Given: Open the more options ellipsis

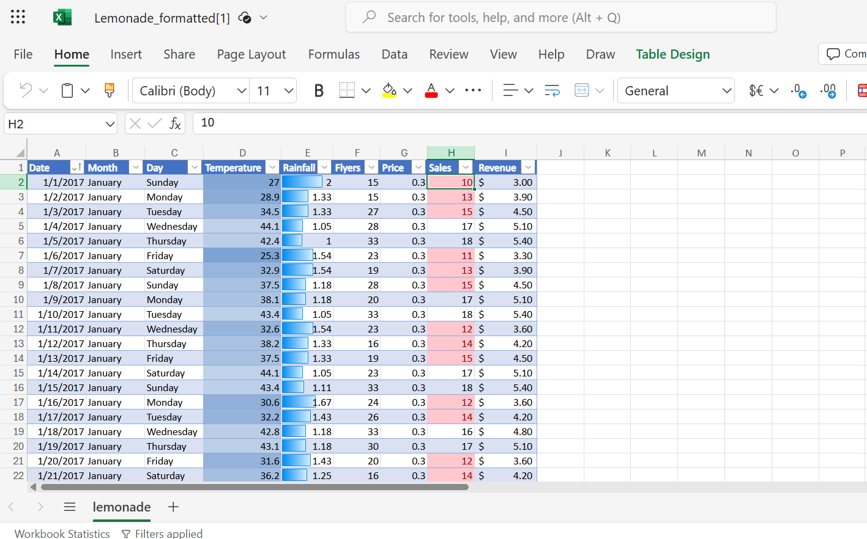Looking at the screenshot, I should 473,90.
